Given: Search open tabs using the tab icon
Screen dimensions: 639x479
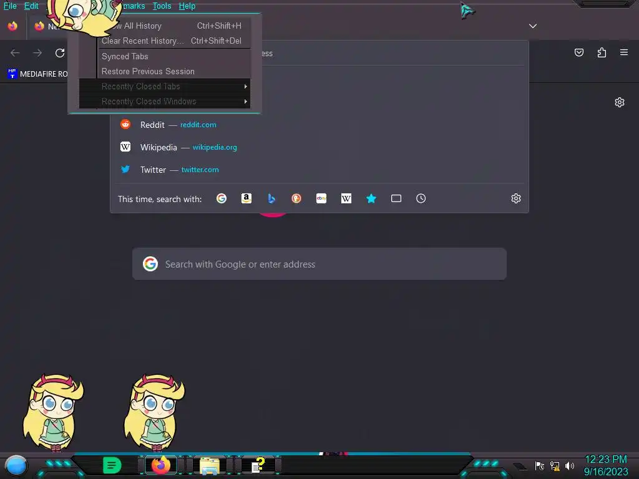Looking at the screenshot, I should [x=396, y=198].
